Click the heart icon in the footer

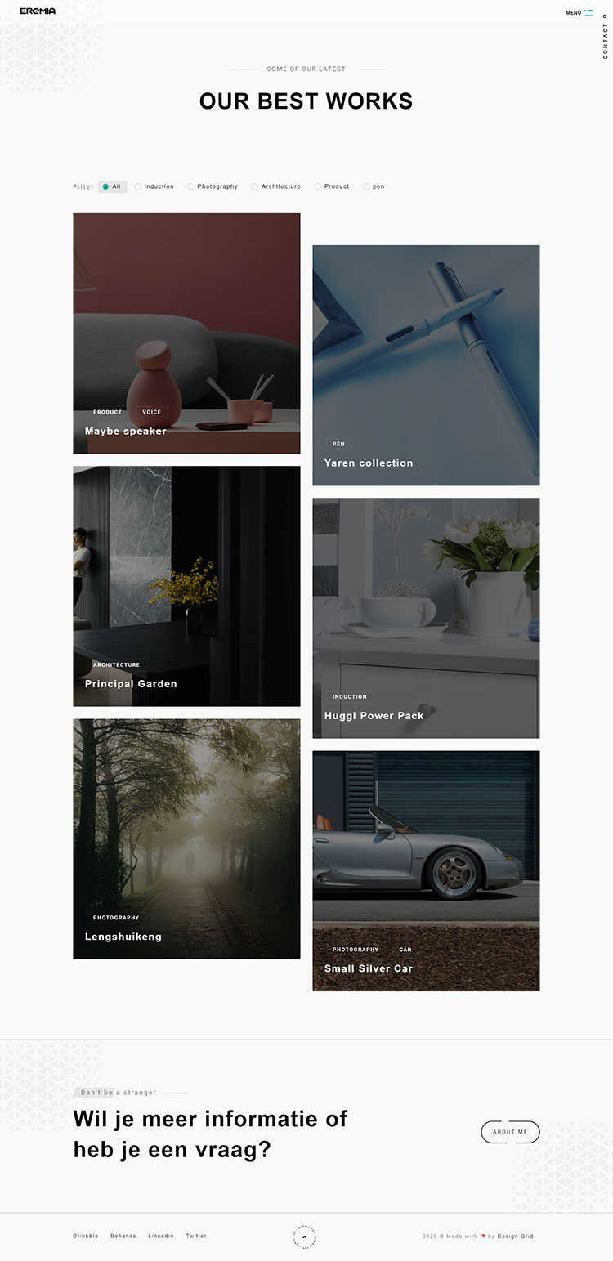pyautogui.click(x=483, y=1236)
